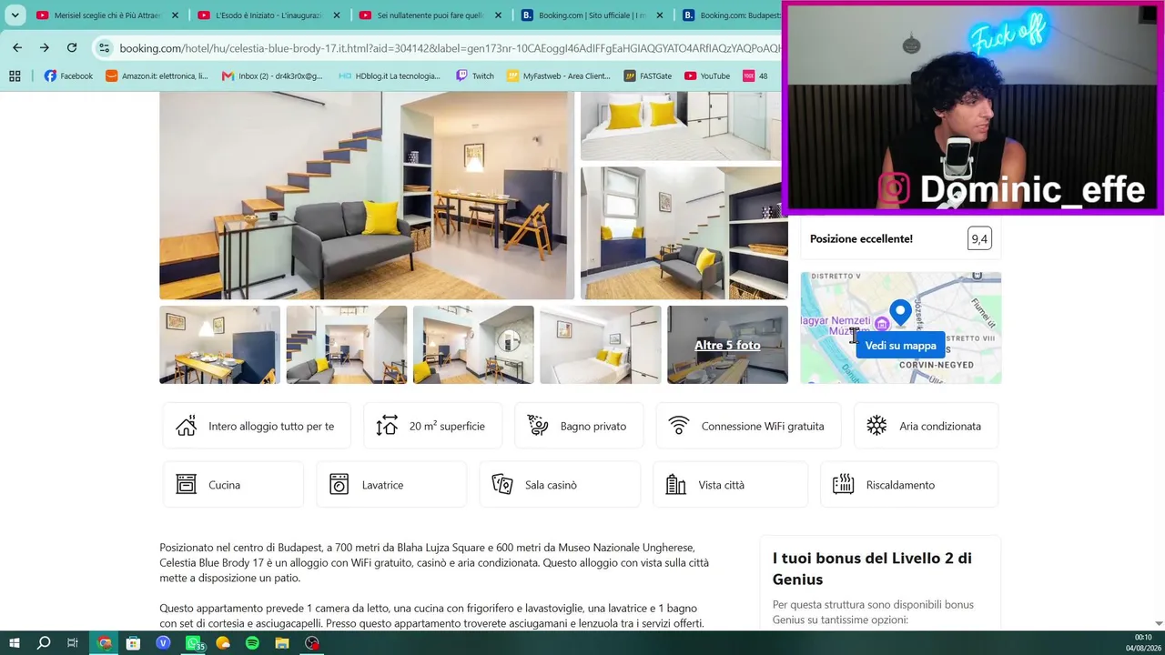The width and height of the screenshot is (1165, 655).
Task: Click the 'Cucina' kitchen icon
Action: tap(187, 485)
